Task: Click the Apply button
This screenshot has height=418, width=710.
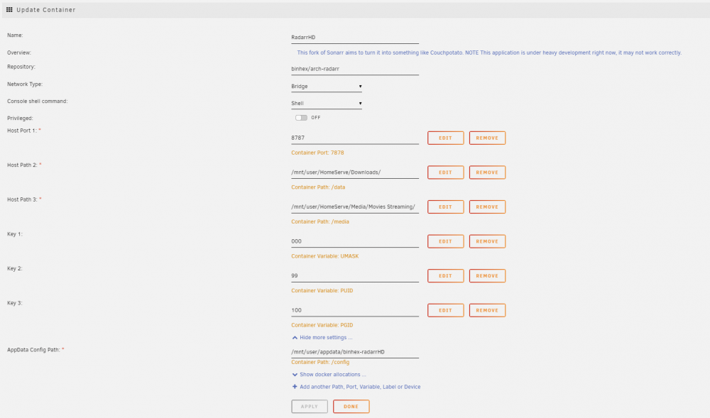Action: [x=310, y=406]
